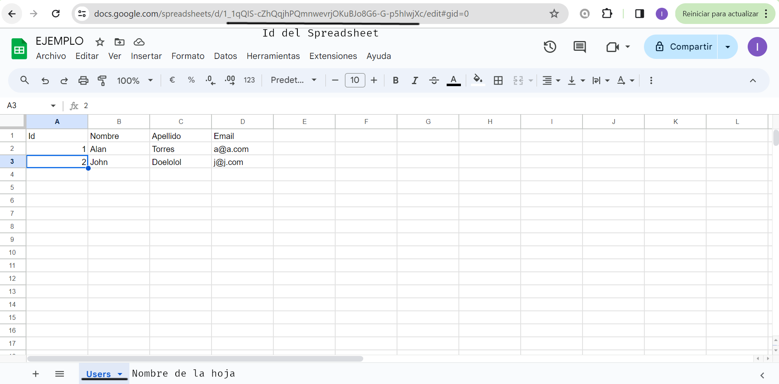Open the Herramientas menu
Viewport: 779px width, 384px height.
273,56
